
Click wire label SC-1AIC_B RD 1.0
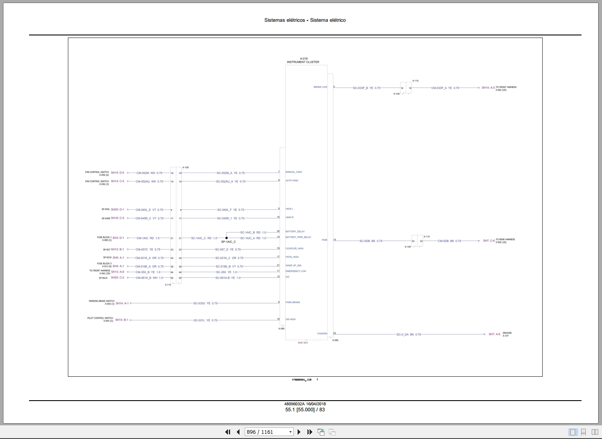[253, 233]
